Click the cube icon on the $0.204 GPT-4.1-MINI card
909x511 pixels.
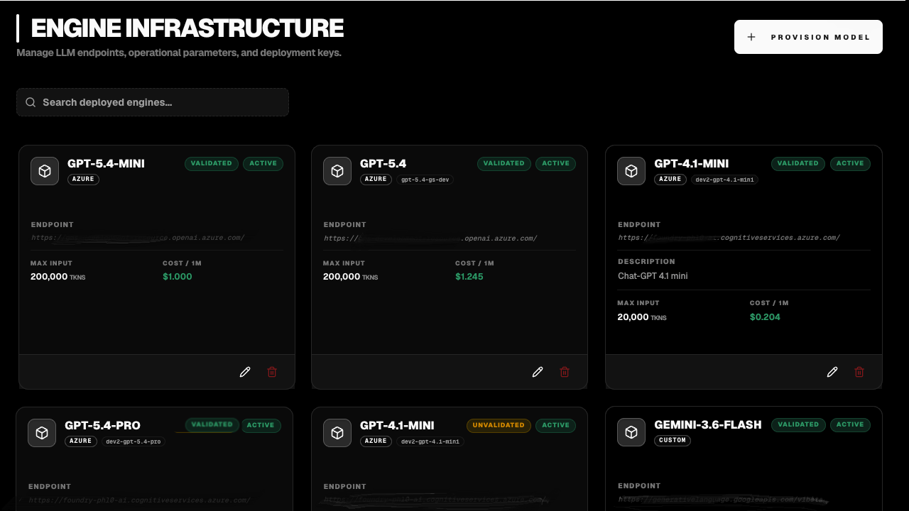click(x=631, y=171)
